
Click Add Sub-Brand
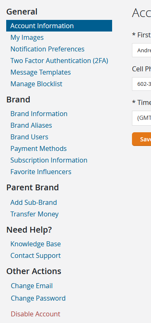34,202
